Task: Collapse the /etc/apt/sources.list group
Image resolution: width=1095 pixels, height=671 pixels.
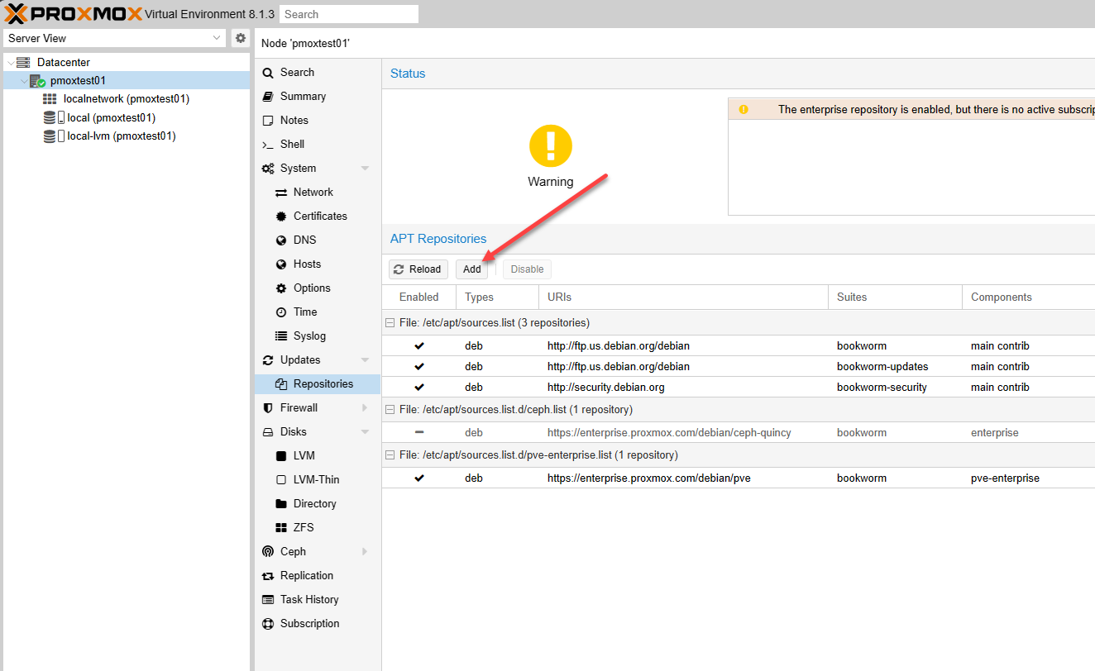Action: (390, 323)
